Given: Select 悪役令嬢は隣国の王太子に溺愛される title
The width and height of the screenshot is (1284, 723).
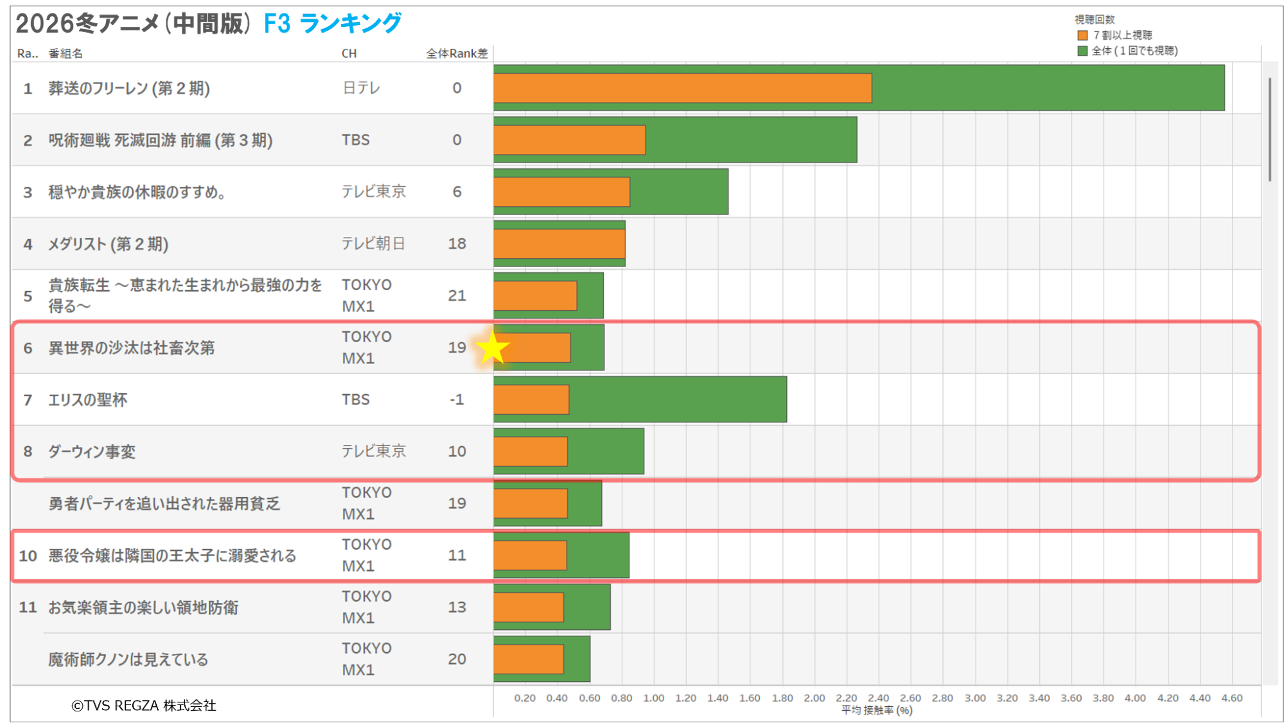Looking at the screenshot, I should click(172, 555).
